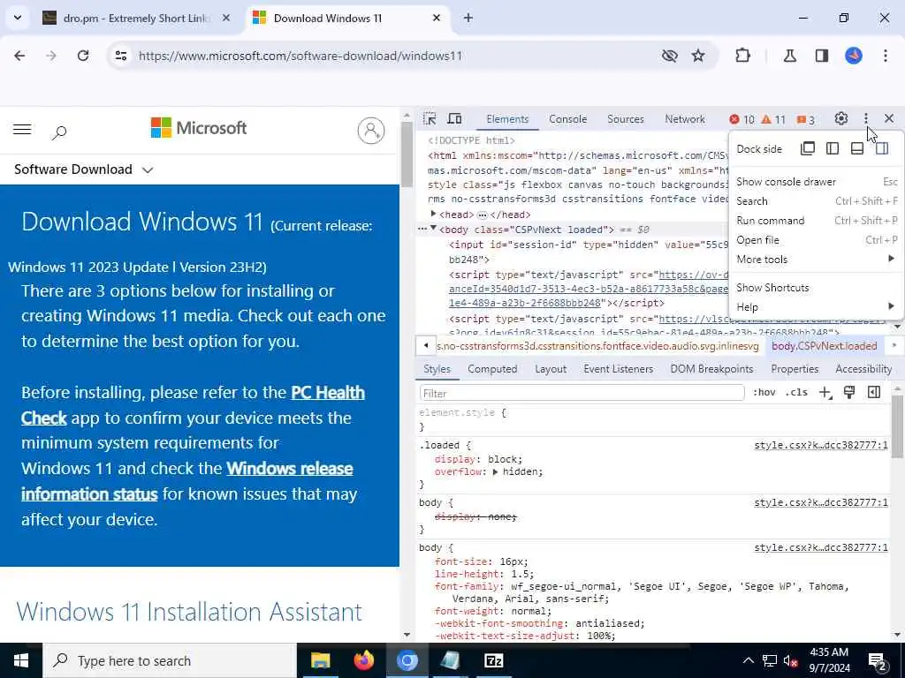The image size is (905, 678).
Task: Select Show Shortcuts menu entry
Action: tap(817, 288)
